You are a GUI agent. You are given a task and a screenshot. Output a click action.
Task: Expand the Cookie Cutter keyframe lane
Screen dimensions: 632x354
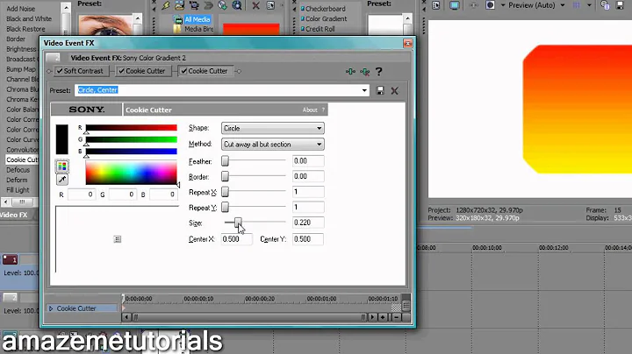point(51,308)
